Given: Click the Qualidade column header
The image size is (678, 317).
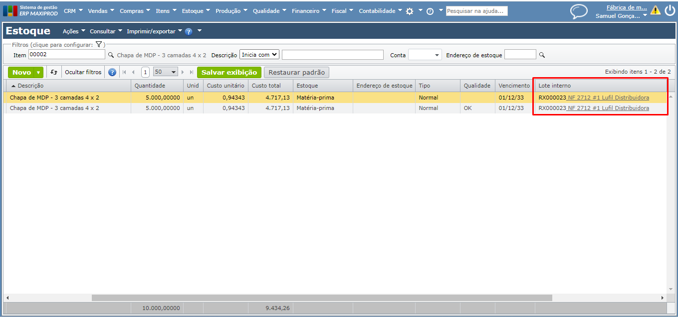Looking at the screenshot, I should click(x=477, y=86).
